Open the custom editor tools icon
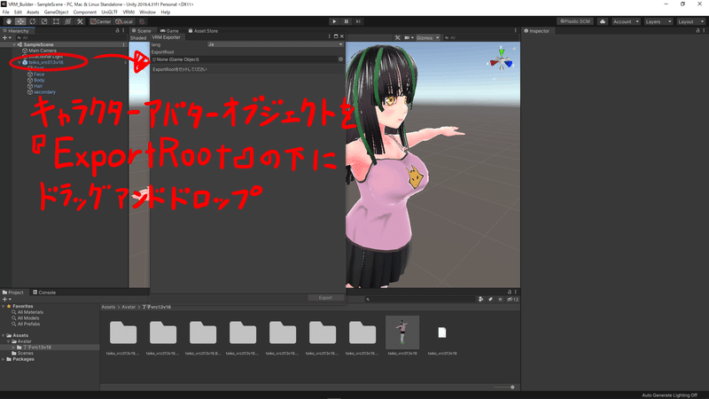The width and height of the screenshot is (709, 399). point(80,21)
